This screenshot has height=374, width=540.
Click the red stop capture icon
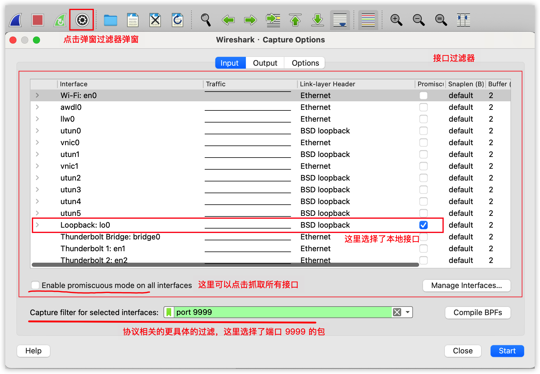[x=38, y=20]
